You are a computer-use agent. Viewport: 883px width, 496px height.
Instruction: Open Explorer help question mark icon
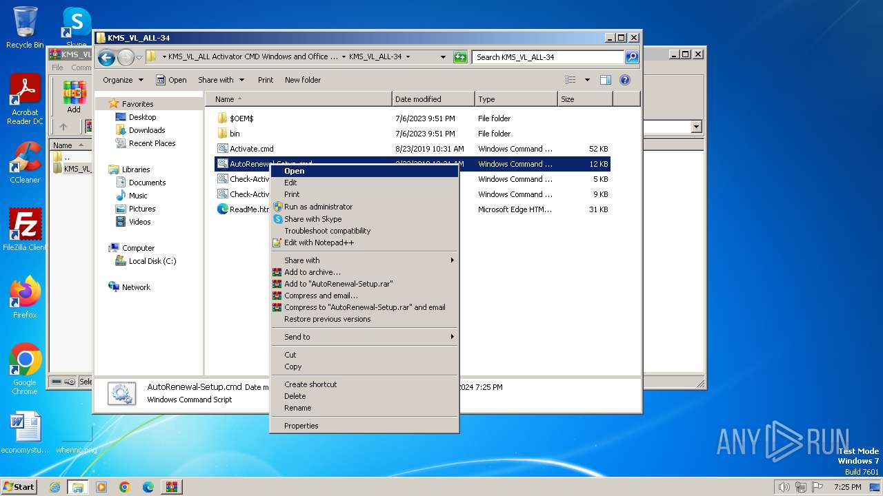click(625, 80)
